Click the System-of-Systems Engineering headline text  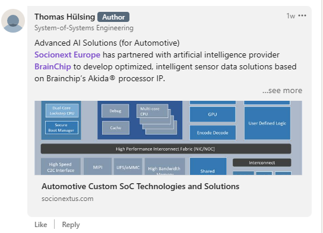coord(84,28)
